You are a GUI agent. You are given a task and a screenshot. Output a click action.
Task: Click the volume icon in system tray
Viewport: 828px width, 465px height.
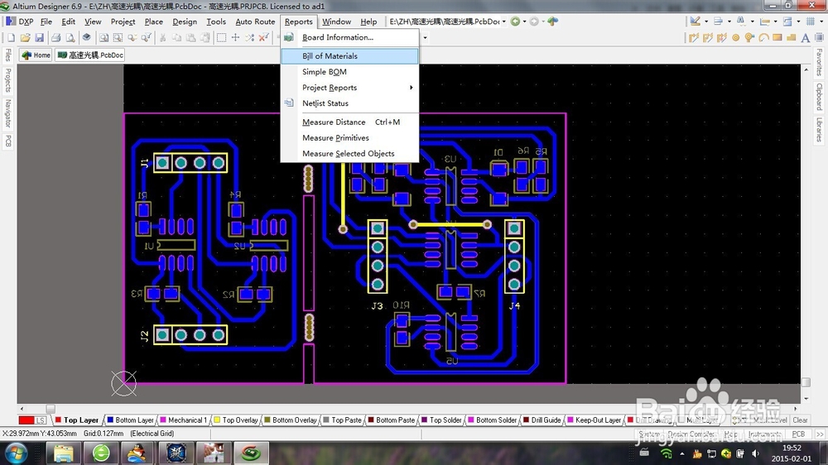tap(756, 453)
